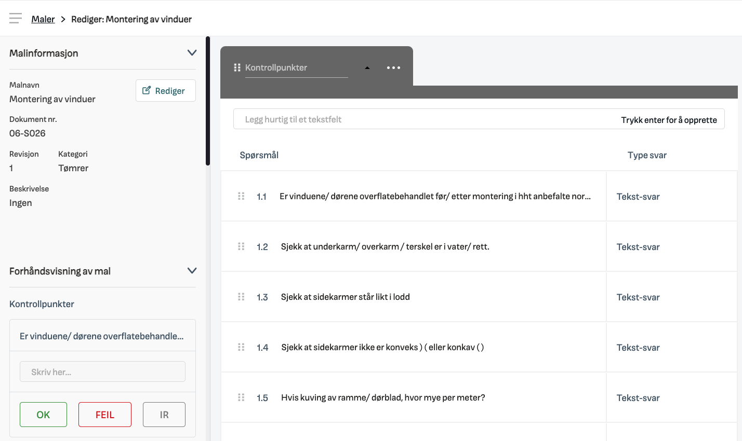Click the drag handle on Kontrollpunkter tab

pyautogui.click(x=237, y=67)
